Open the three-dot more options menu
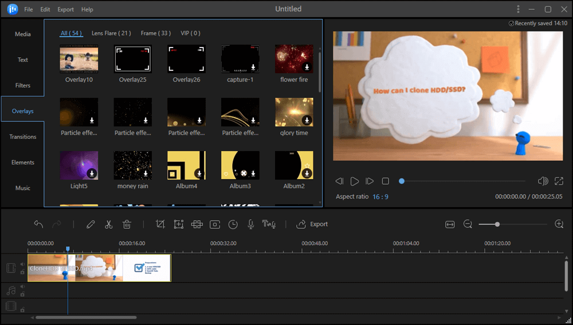 click(x=518, y=9)
